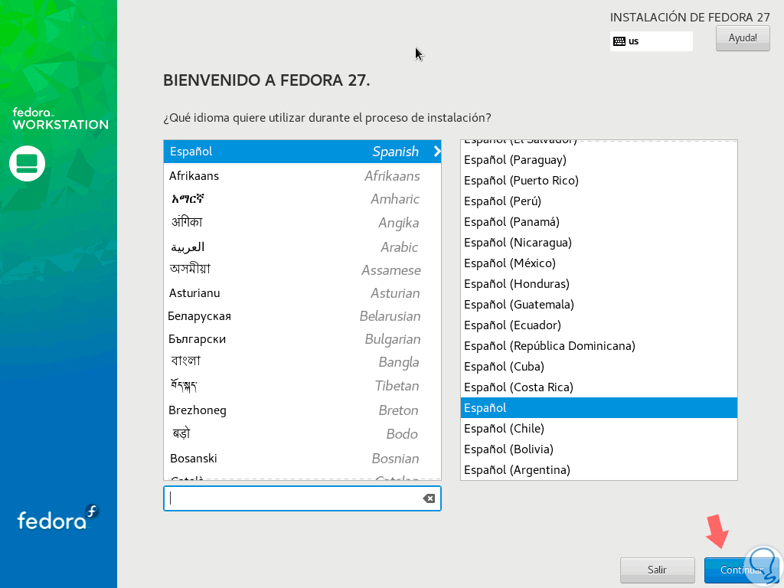Choose Español (Ecuador) locale
The width and height of the screenshot is (784, 588).
click(x=599, y=325)
